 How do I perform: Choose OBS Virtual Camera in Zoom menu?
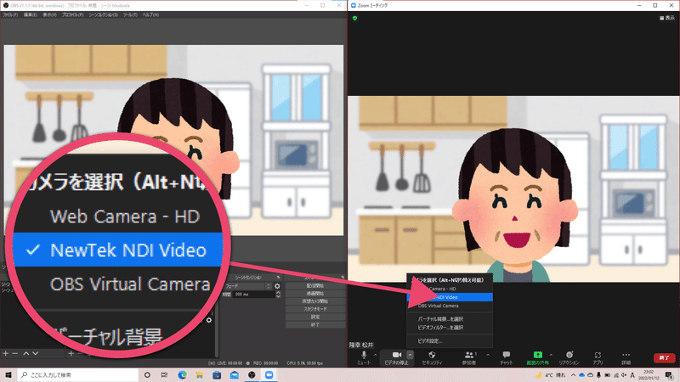coord(450,306)
